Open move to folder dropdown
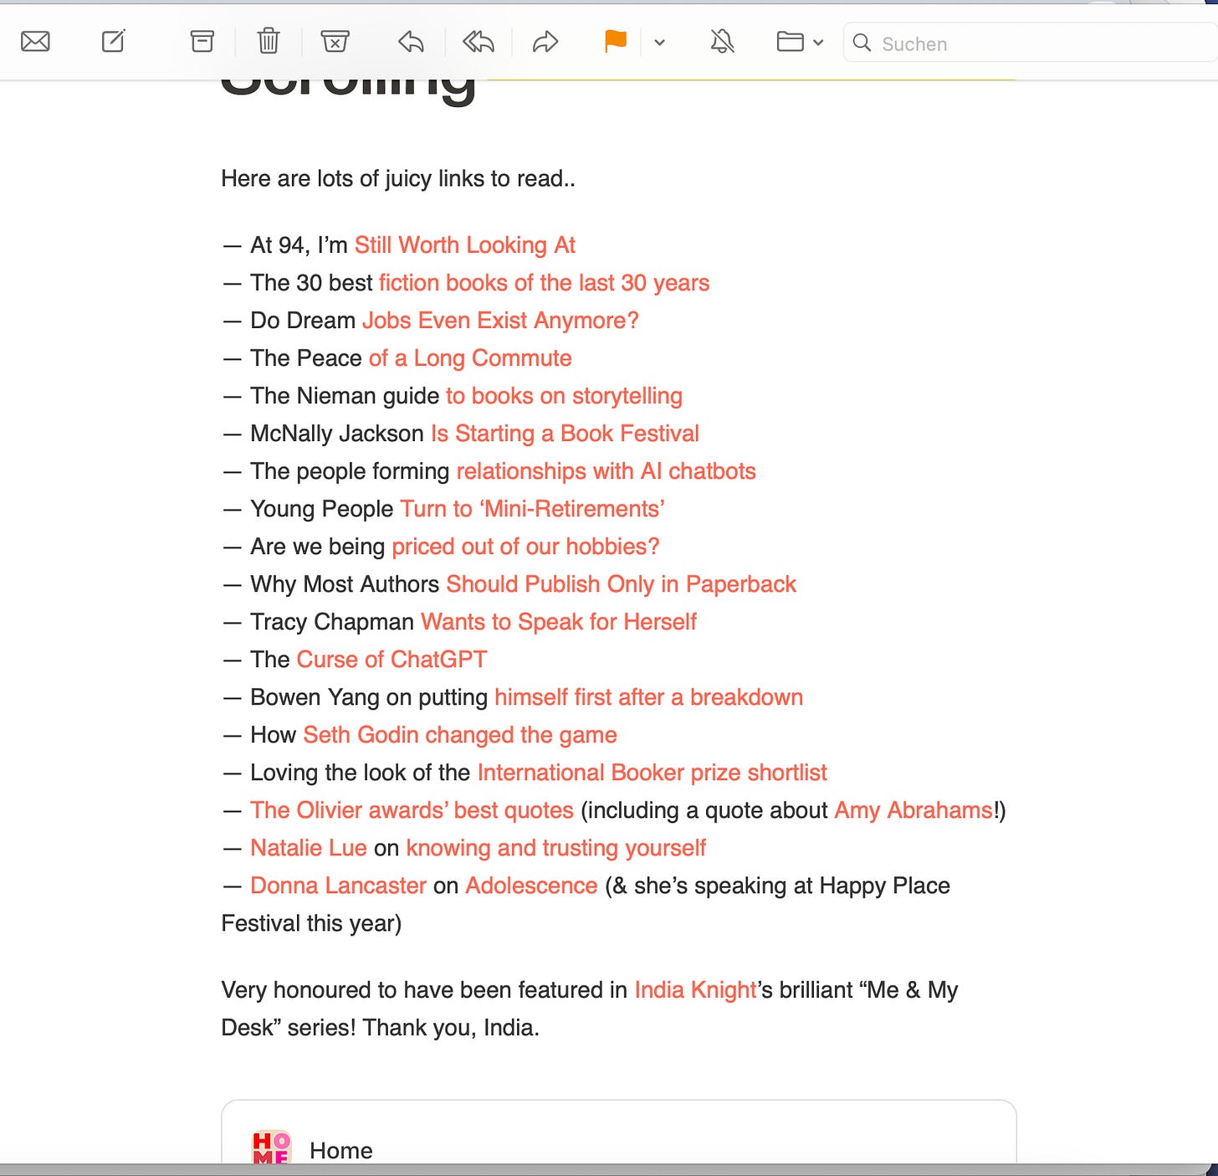Image resolution: width=1218 pixels, height=1176 pixels. pos(800,41)
